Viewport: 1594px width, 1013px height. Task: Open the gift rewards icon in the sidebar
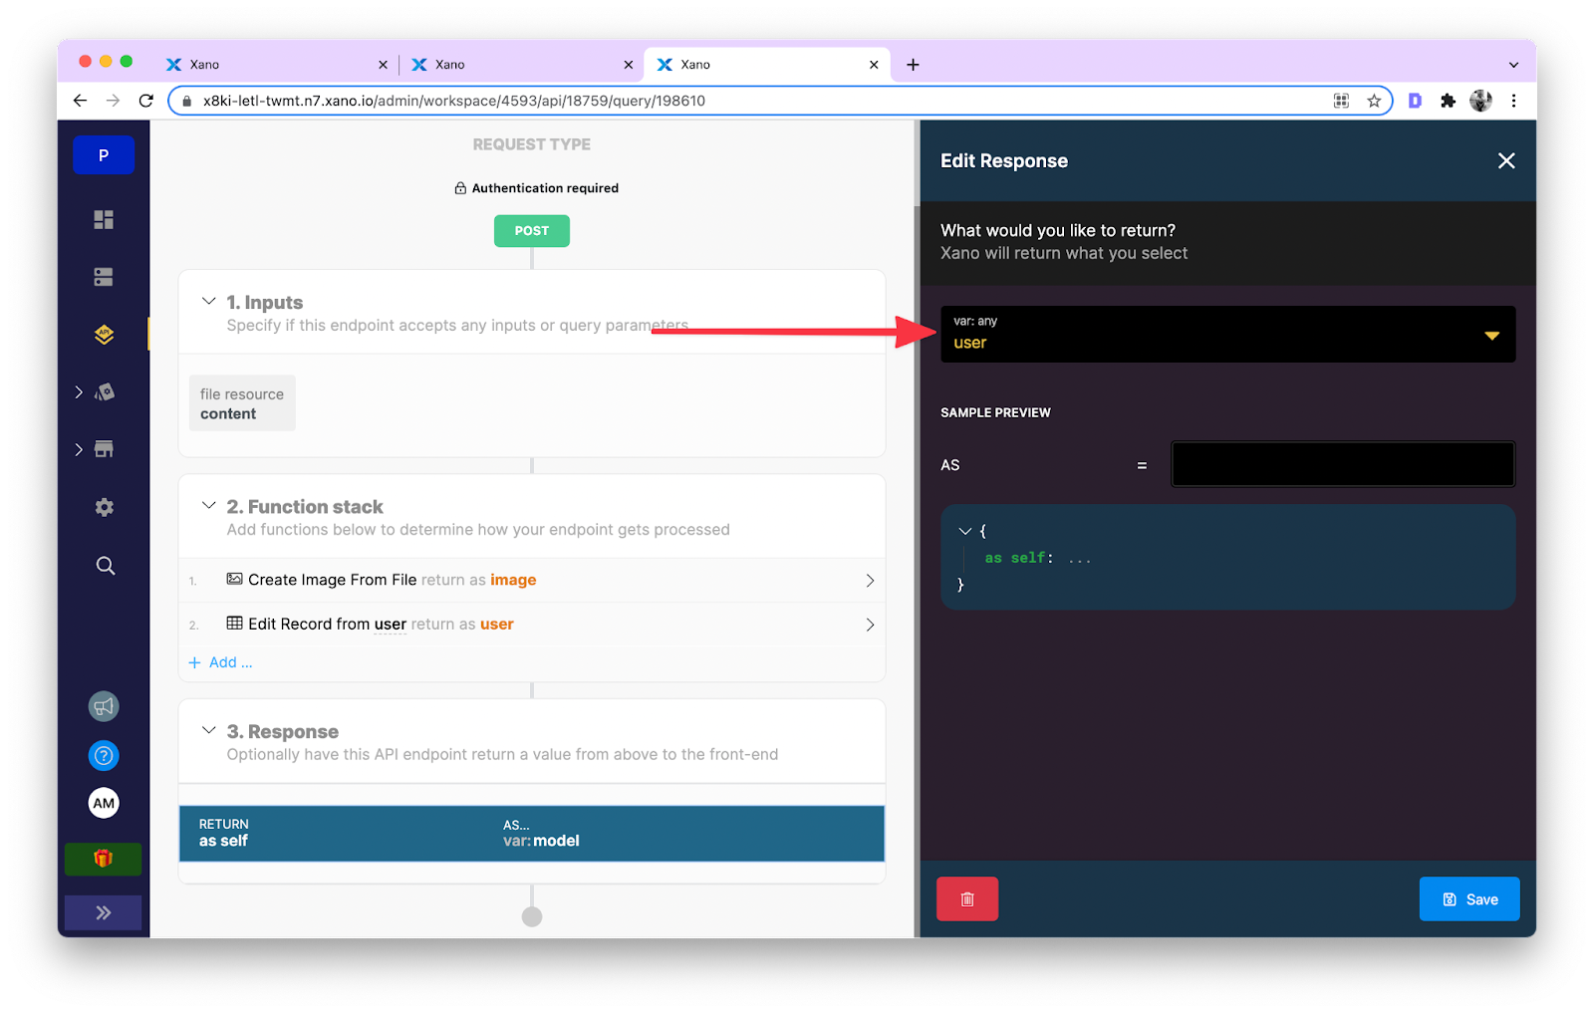coord(103,859)
